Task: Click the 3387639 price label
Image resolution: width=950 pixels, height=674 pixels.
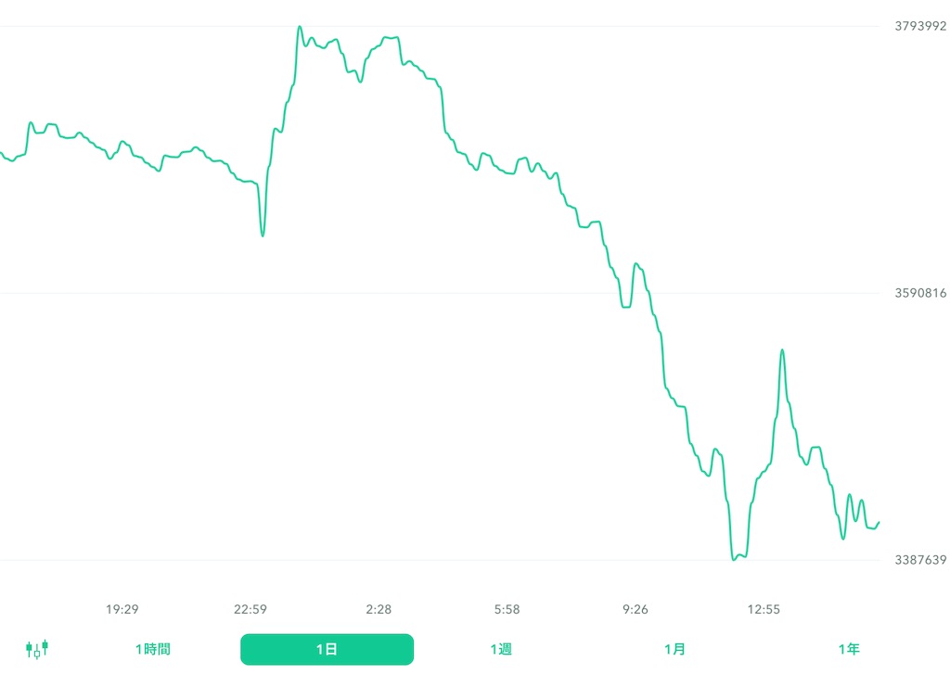Action: tap(920, 559)
